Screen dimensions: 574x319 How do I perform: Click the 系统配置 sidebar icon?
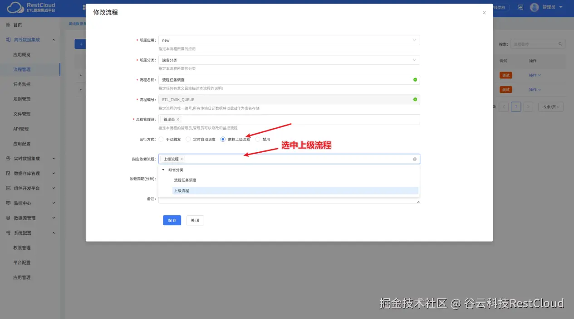[x=8, y=232]
